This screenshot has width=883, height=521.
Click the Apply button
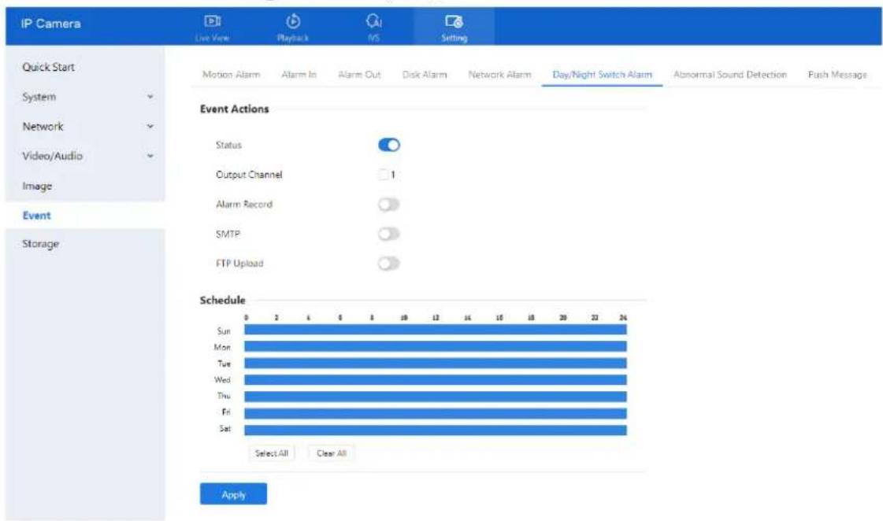point(233,494)
